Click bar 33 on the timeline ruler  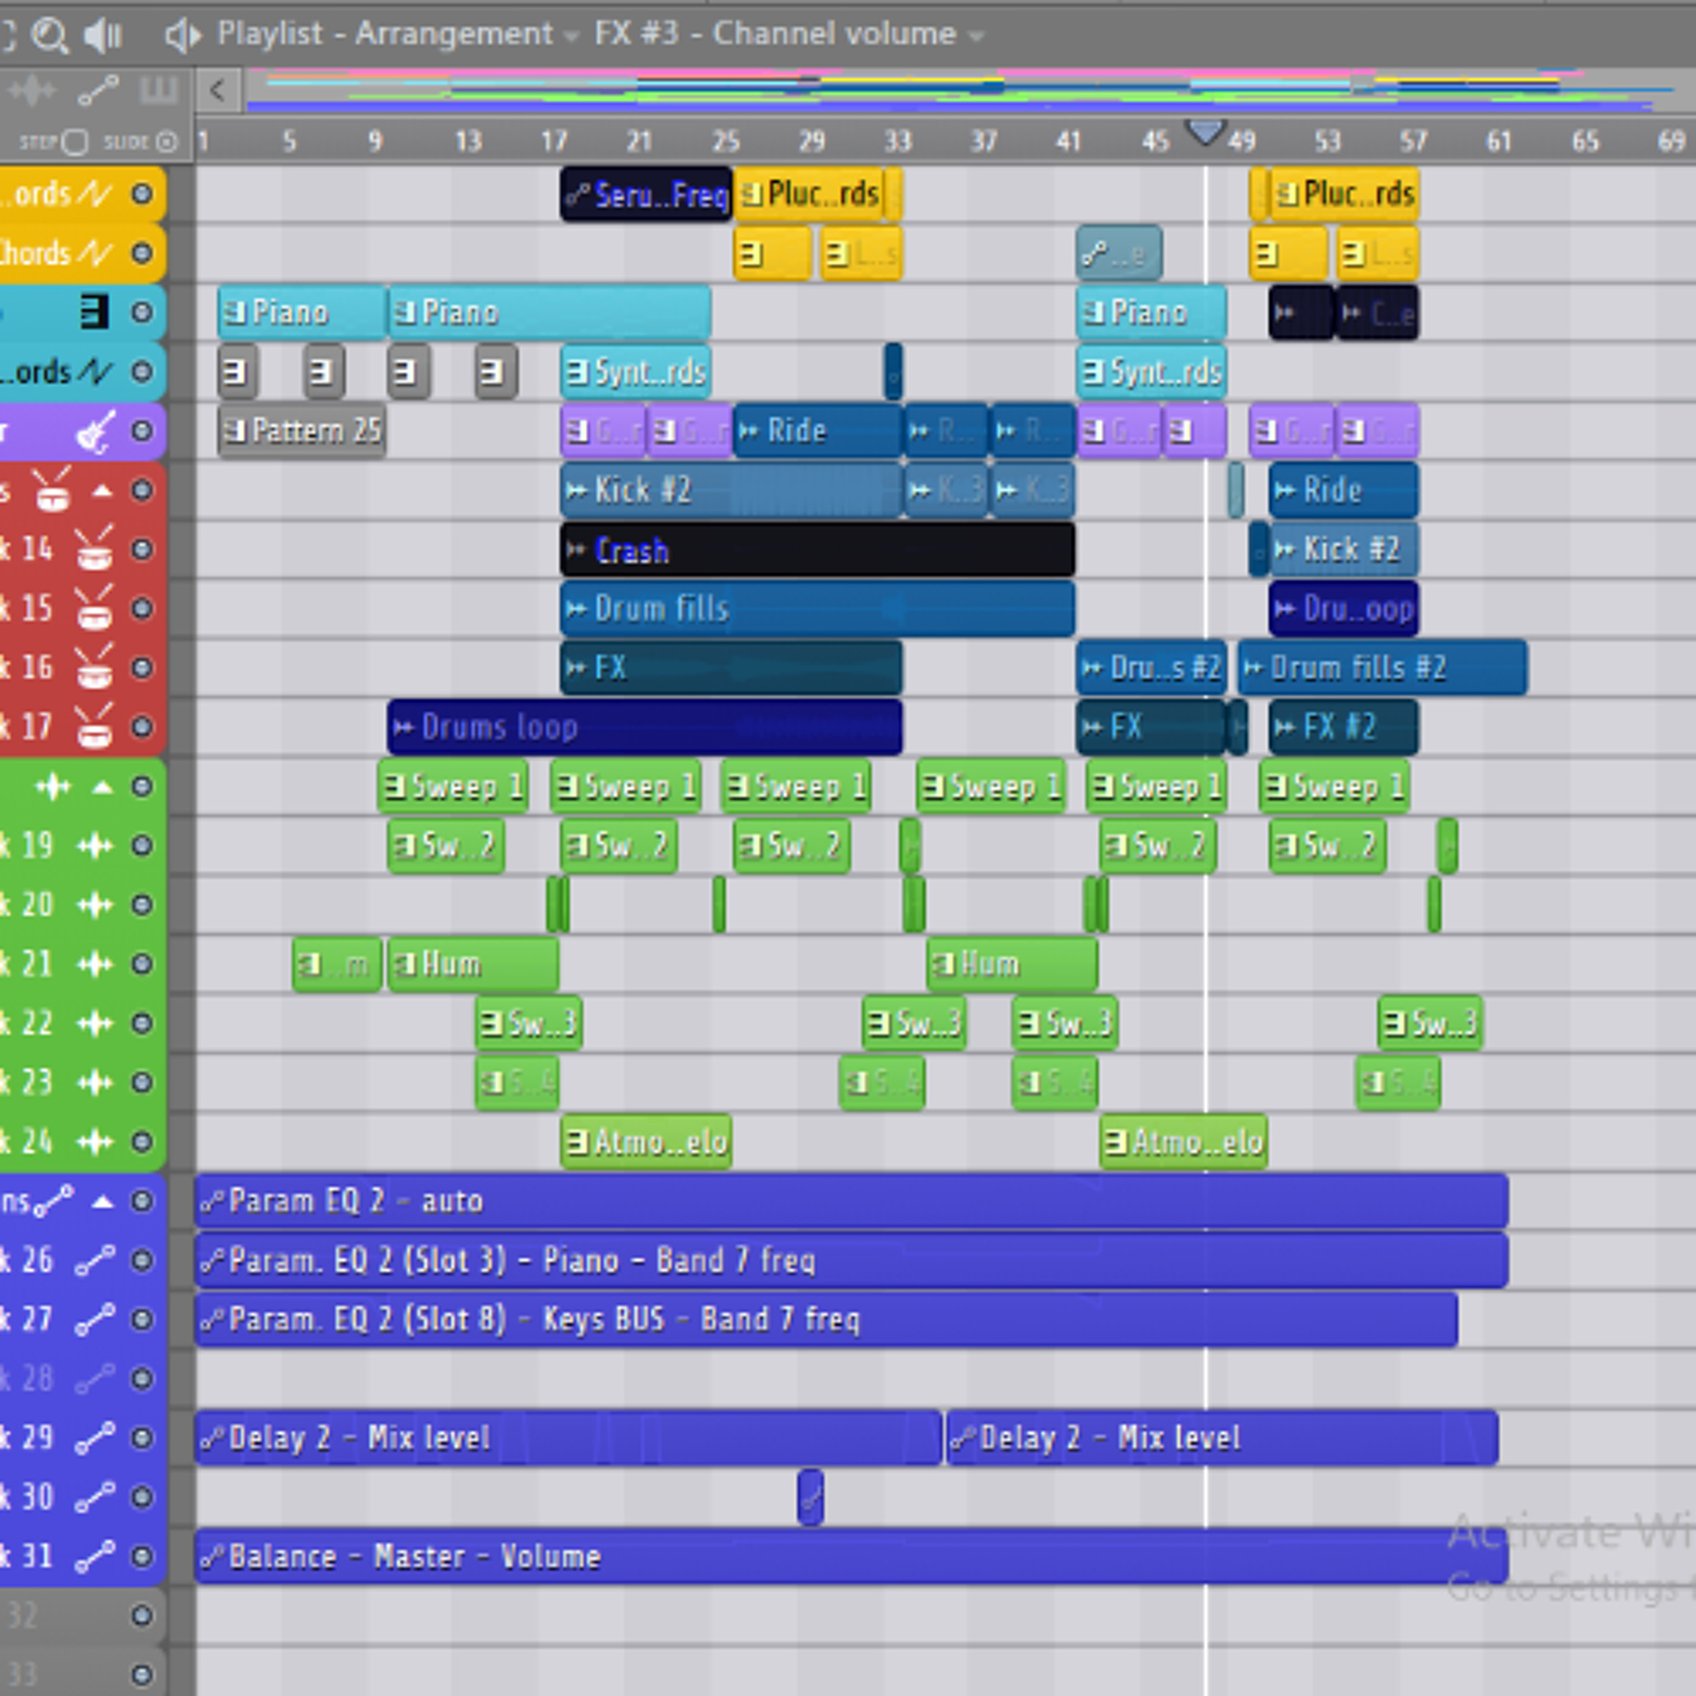point(897,141)
